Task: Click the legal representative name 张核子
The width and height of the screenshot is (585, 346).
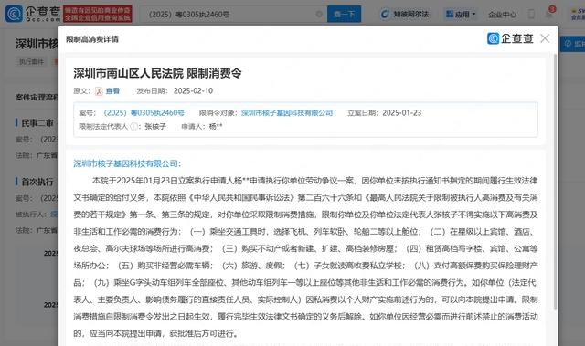Action: [x=155, y=127]
